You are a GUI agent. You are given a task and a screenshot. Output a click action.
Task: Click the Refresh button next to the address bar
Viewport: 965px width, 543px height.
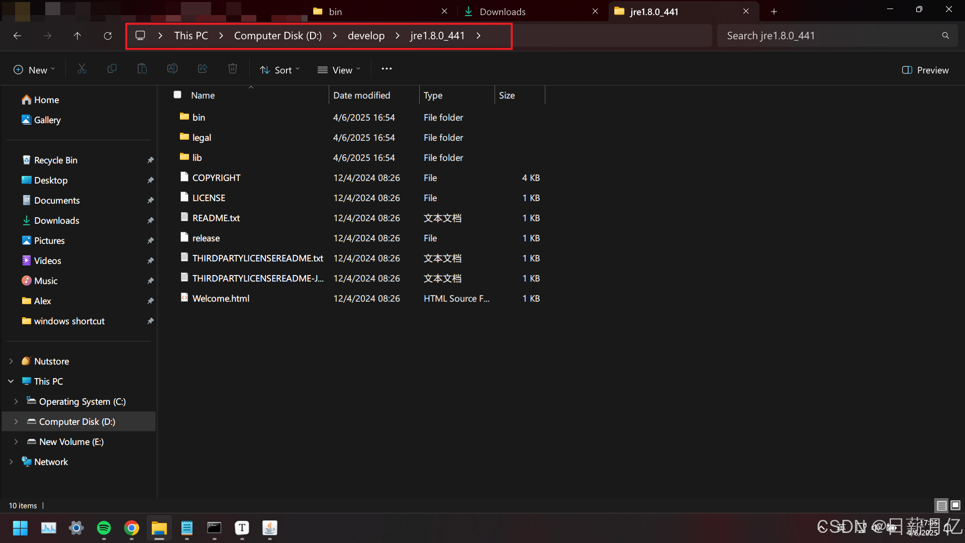pos(108,36)
